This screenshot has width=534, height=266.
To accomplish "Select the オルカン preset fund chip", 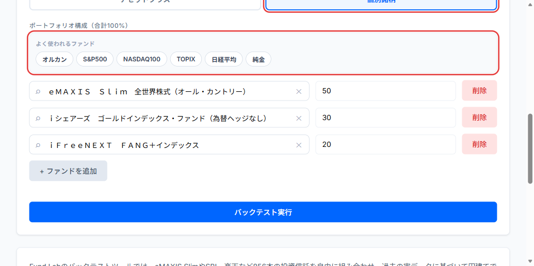I will (x=55, y=59).
